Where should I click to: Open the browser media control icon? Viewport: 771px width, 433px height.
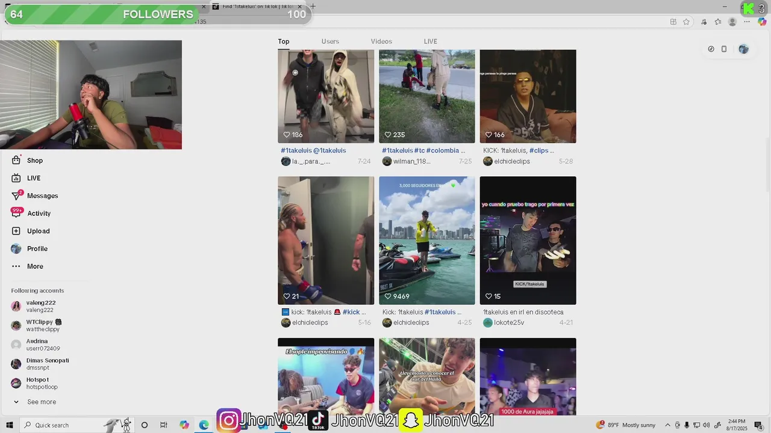(704, 22)
